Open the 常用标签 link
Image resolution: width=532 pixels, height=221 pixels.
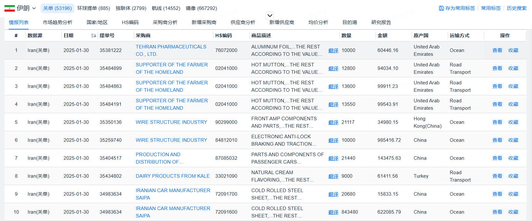[491, 8]
